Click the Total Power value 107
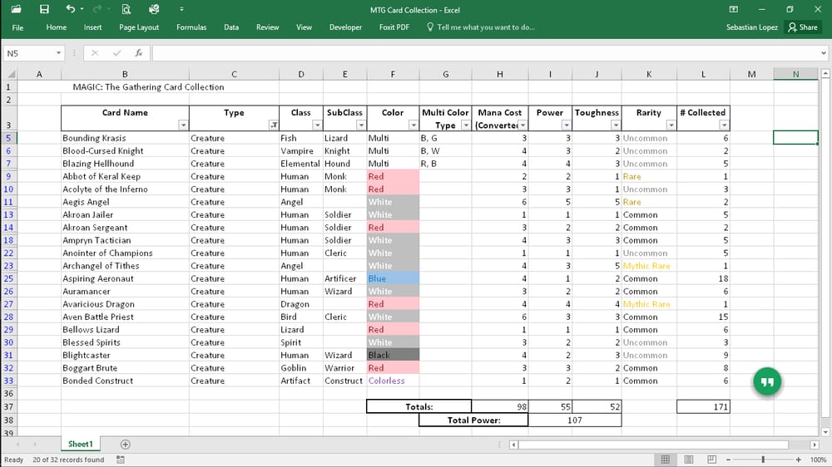Screen dimensions: 832x467 [x=575, y=420]
